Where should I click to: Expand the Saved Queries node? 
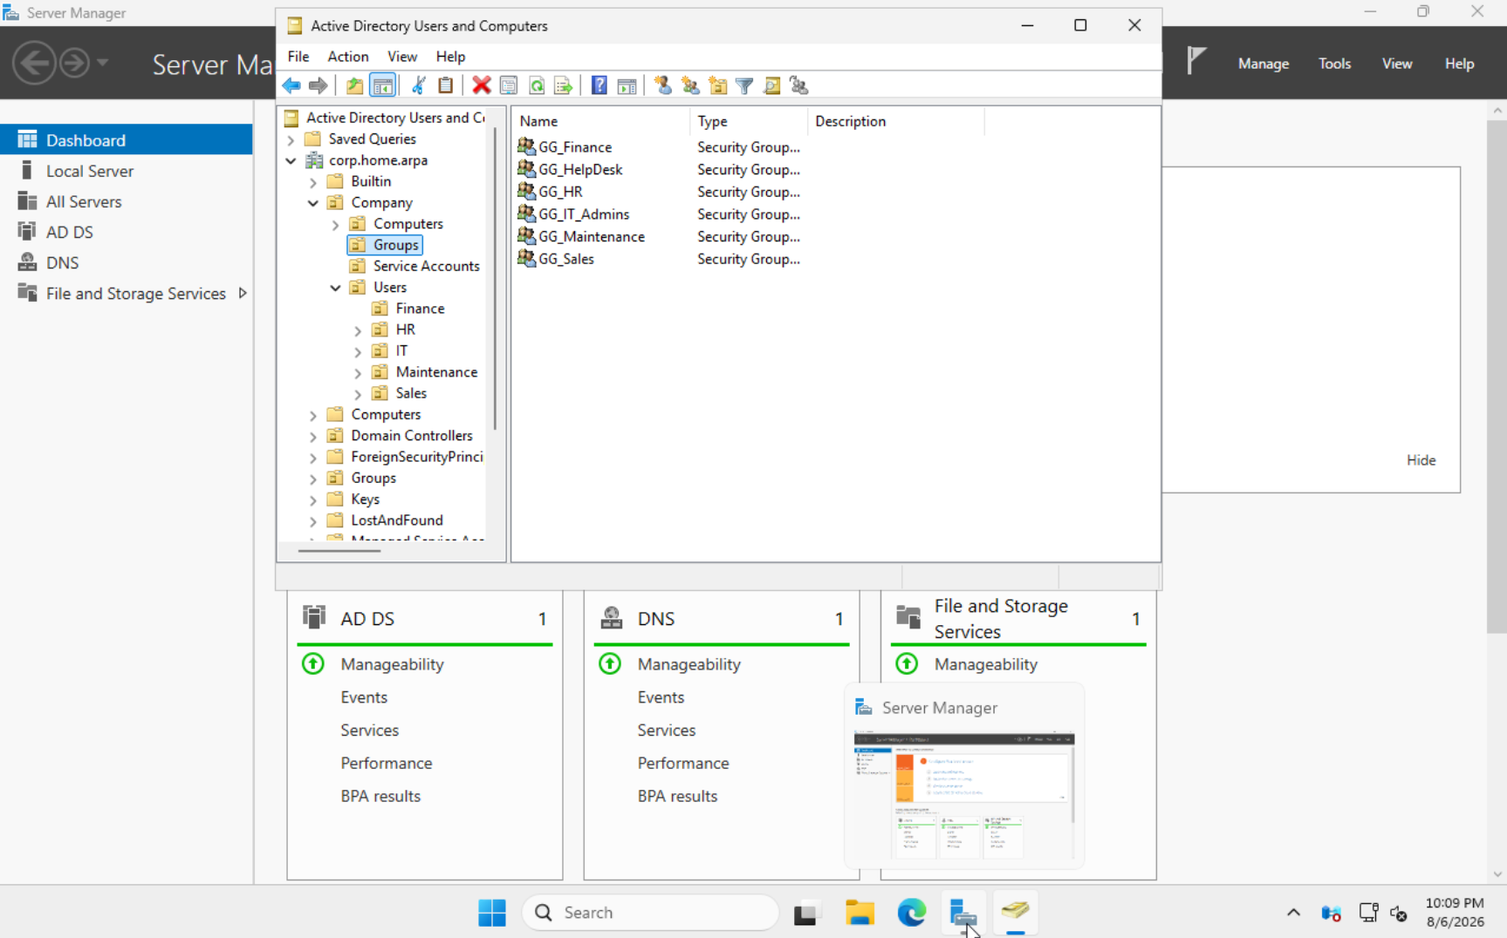291,139
